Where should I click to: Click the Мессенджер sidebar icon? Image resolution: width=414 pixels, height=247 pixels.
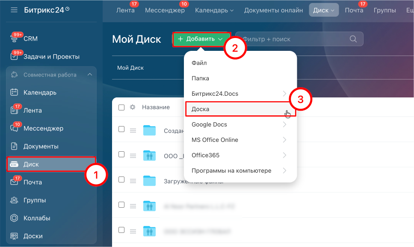(14, 128)
